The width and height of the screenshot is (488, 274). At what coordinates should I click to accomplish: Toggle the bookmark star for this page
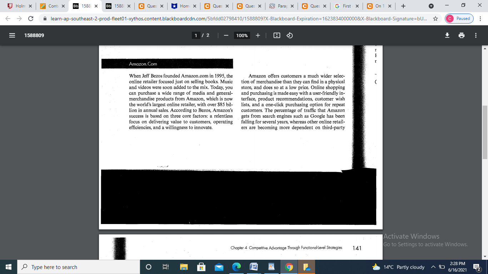[x=435, y=19]
